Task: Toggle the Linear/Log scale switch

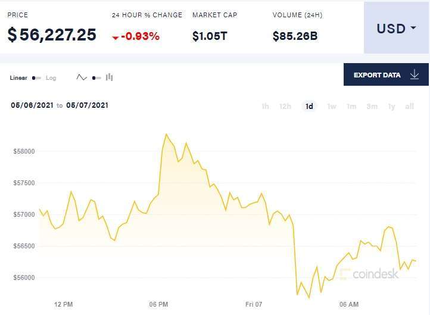Action: tap(36, 78)
